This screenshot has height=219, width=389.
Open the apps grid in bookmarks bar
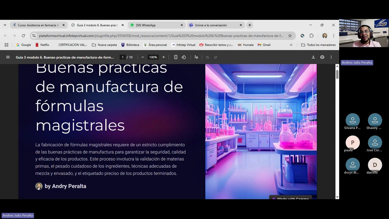click(x=6, y=45)
